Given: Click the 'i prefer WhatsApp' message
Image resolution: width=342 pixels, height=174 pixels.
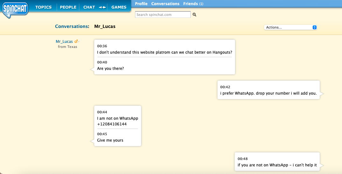Looking at the screenshot, I should coord(268,93).
